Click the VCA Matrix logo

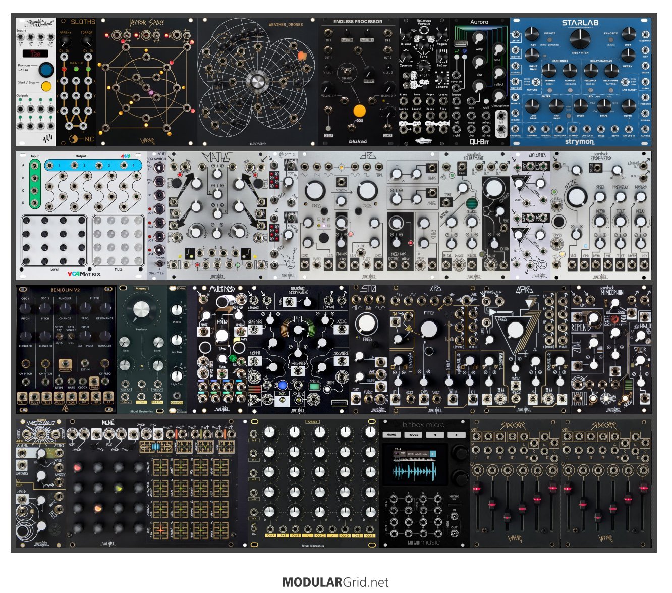[x=84, y=274]
